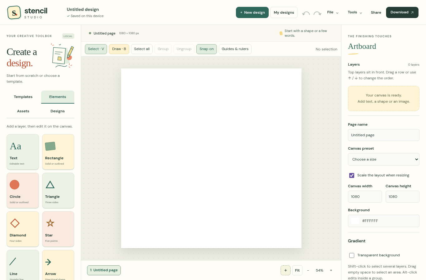426x280 pixels.
Task: Enable Transparent background checkbox
Action: (352, 255)
